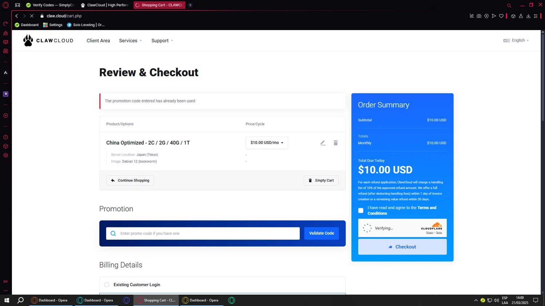Click the address bar URL
Image resolution: width=545 pixels, height=306 pixels.
64,16
